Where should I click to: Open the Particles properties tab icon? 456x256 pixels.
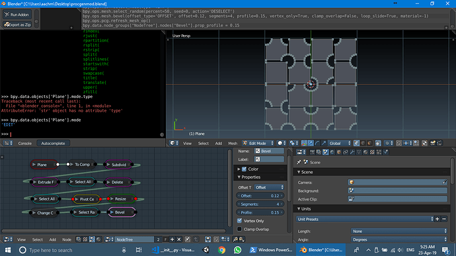tap(379, 152)
